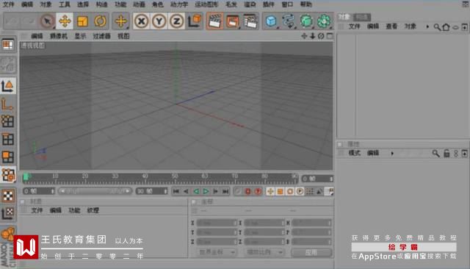Viewport: 470px width, 269px height.
Task: Open the blue Cube primitives flyout
Action: pos(272,21)
